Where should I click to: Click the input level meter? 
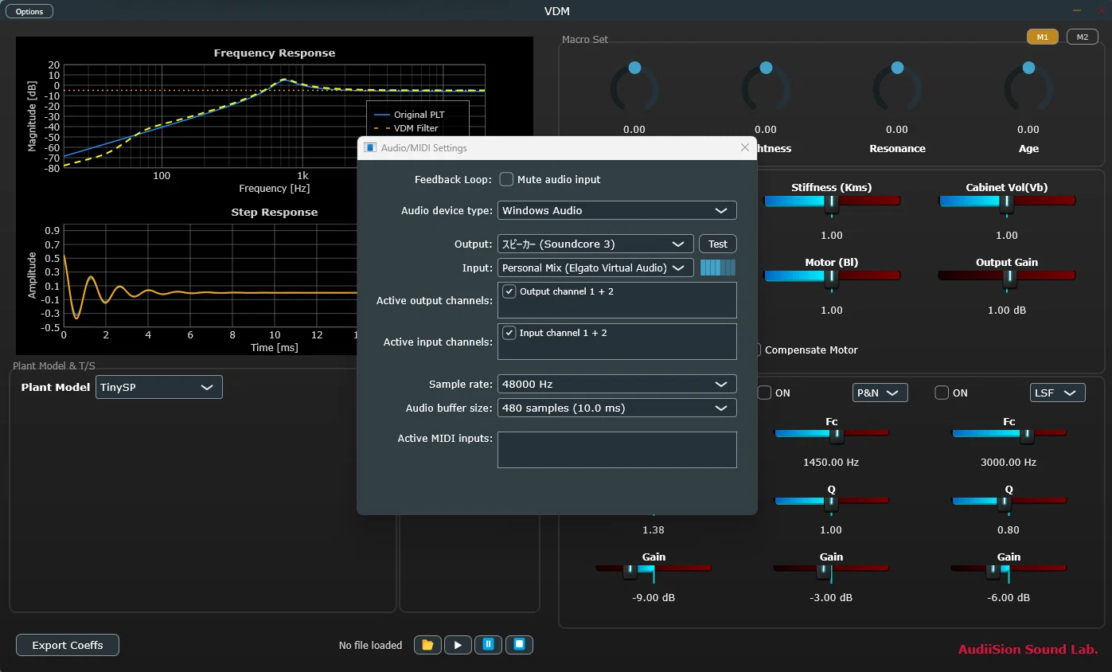click(718, 268)
